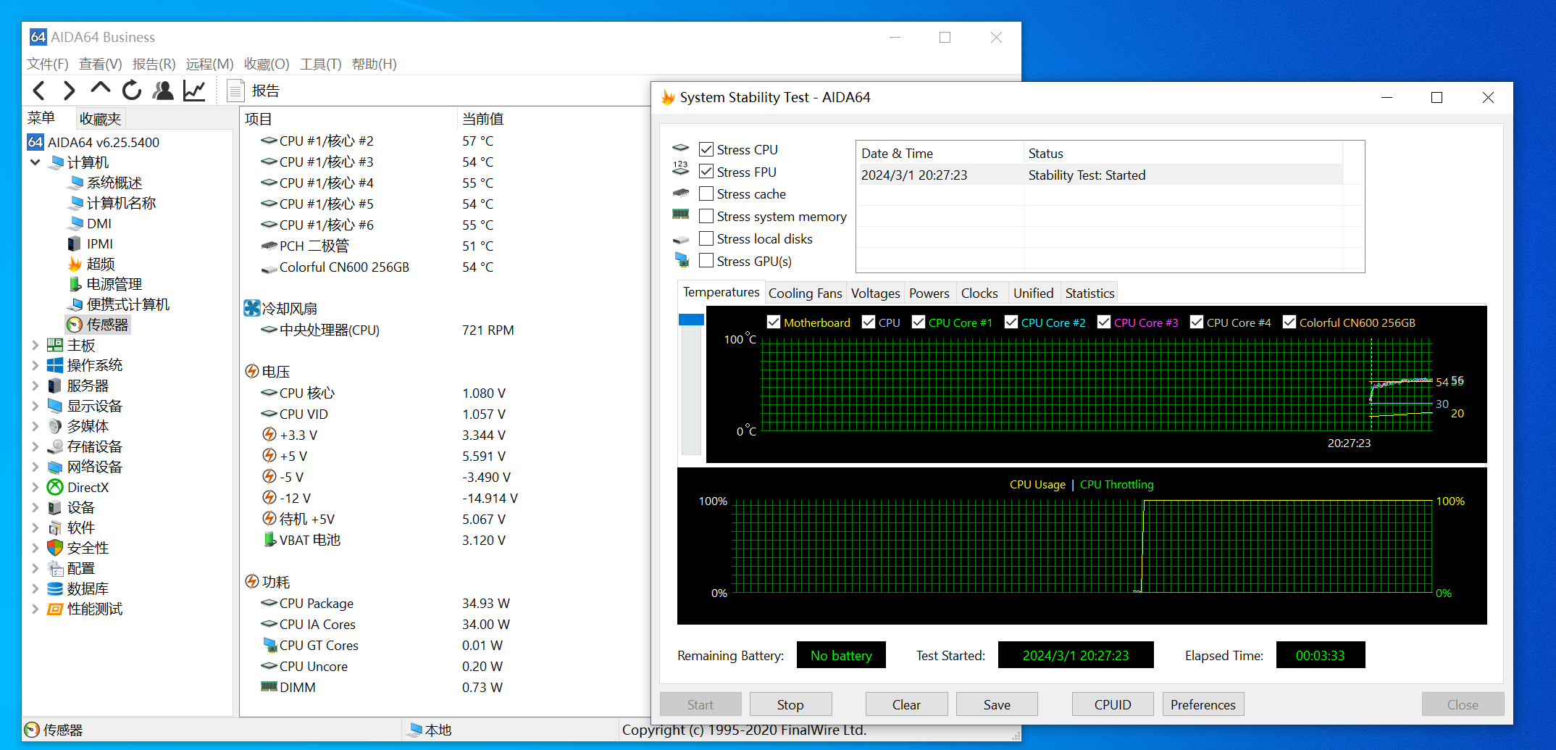The height and width of the screenshot is (750, 1556).
Task: Click the Up level arrow toolbar icon
Action: [x=100, y=89]
